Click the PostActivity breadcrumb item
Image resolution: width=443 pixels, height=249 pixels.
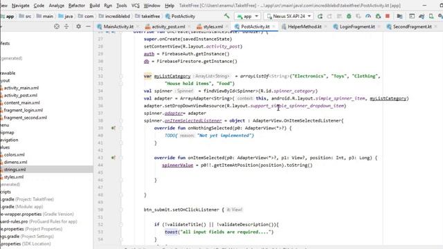click(180, 17)
